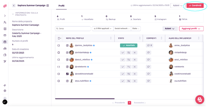Viewport: 208px width, 110px height.
Task: Click the accept checkmark for @vivianhdezp
Action: pos(123,53)
